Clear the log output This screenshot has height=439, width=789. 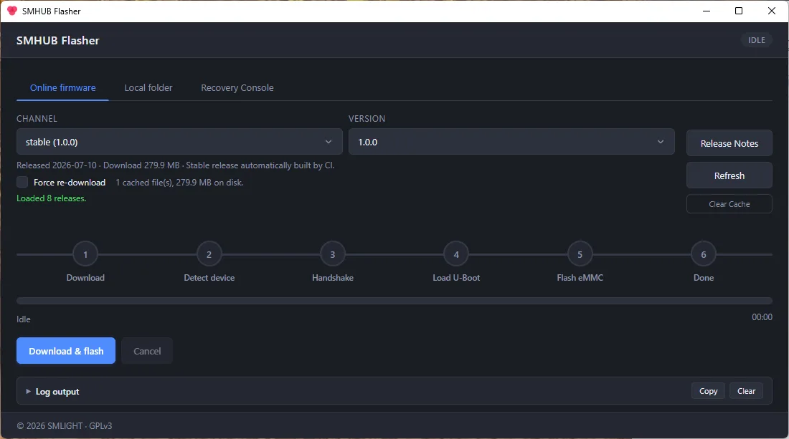746,391
